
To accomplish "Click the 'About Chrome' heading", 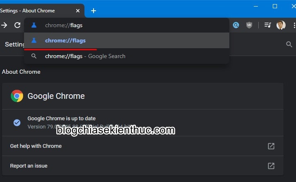I will tap(21, 72).
